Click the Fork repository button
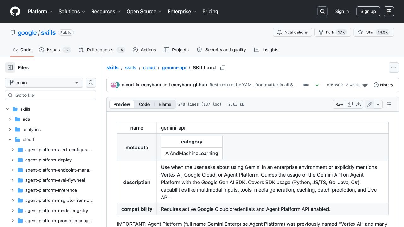404x227 pixels. click(333, 32)
